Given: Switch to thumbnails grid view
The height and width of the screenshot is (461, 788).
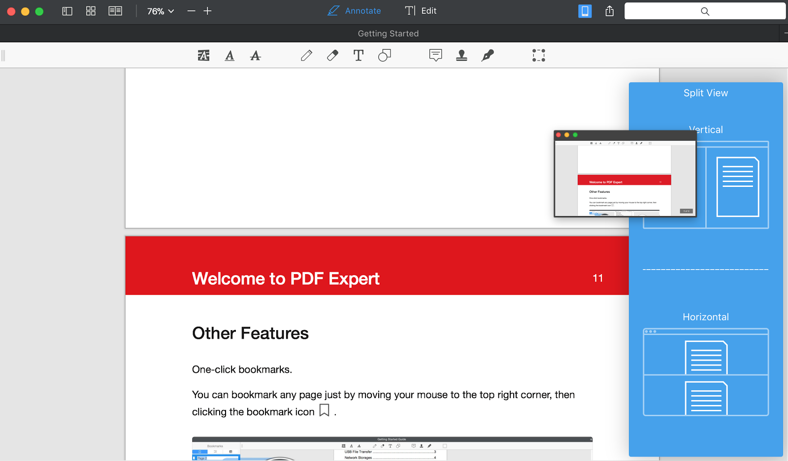Looking at the screenshot, I should click(91, 11).
